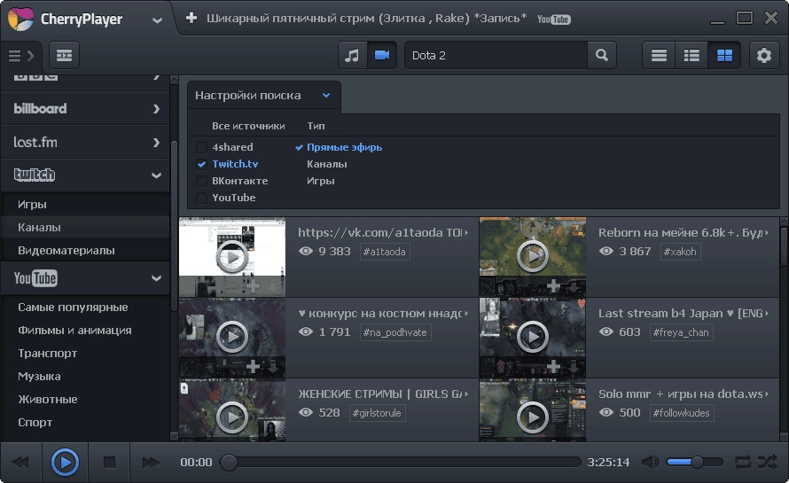
Task: Click the #freya_chan tag
Action: pos(681,332)
